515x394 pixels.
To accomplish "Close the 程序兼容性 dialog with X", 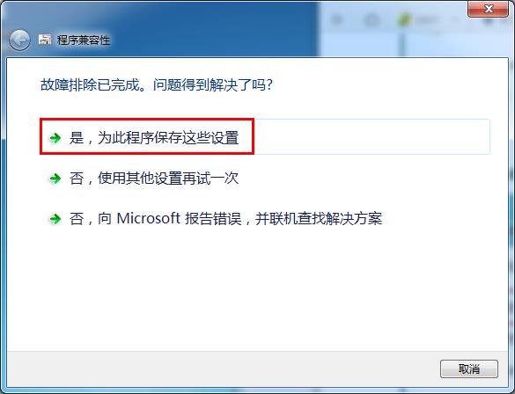I will click(488, 9).
